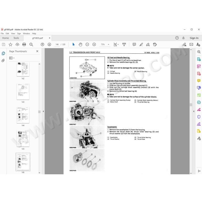Zoom out with minus icon
The height and width of the screenshot is (202, 202).
click(x=87, y=44)
